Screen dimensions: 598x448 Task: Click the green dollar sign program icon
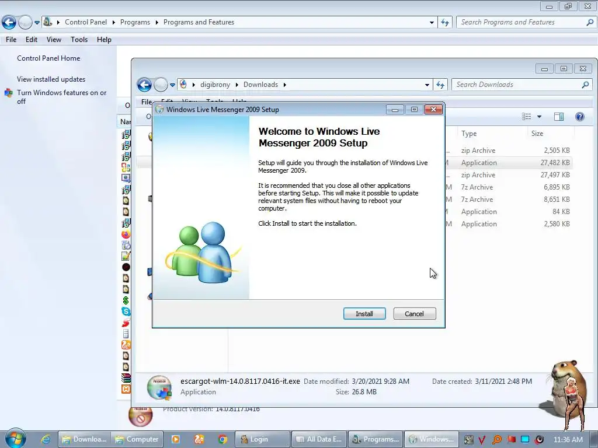[126, 300]
